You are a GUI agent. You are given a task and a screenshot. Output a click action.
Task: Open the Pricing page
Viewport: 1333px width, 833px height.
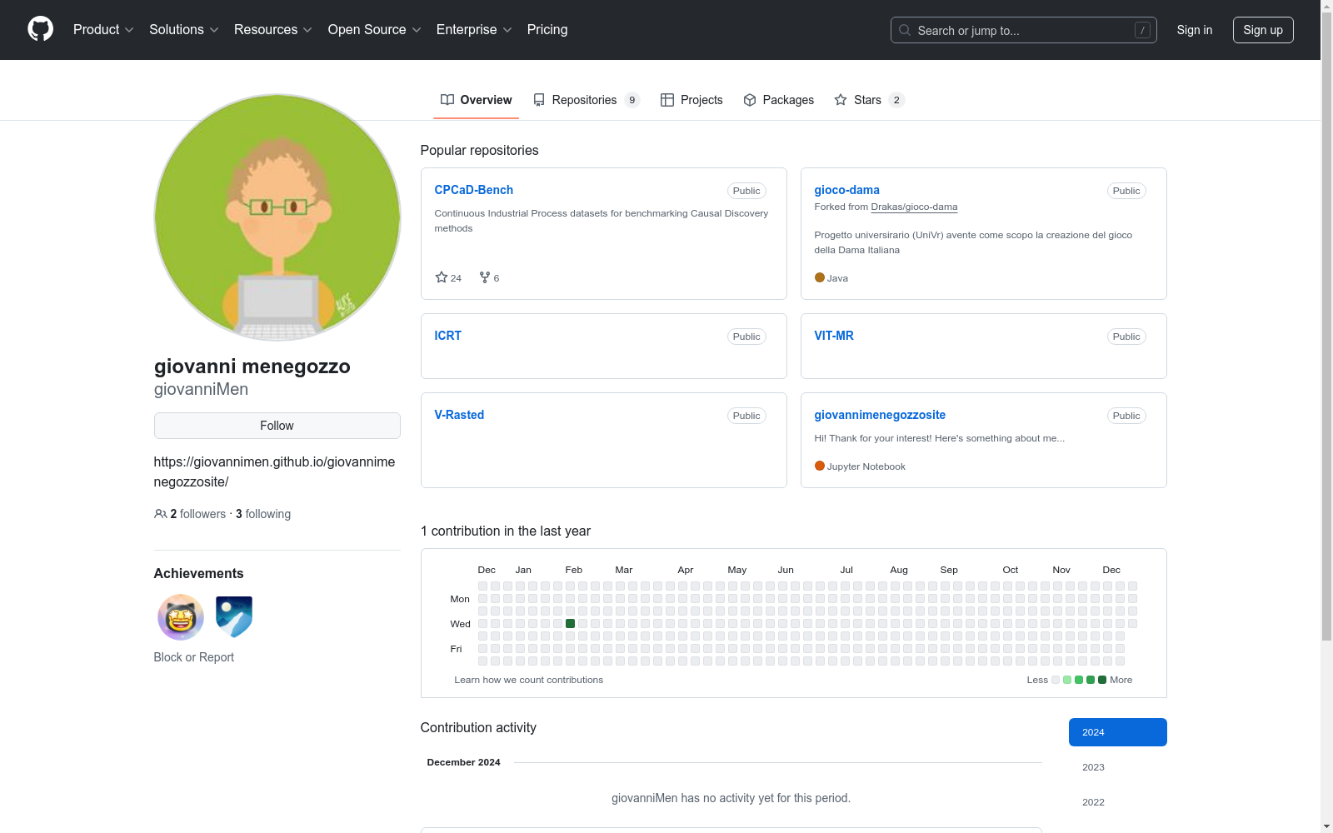click(547, 30)
